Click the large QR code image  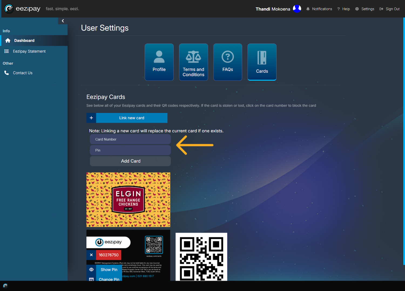pyautogui.click(x=201, y=257)
